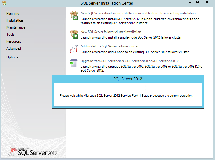Show the Resources section
This screenshot has width=215, height=160.
13,41
